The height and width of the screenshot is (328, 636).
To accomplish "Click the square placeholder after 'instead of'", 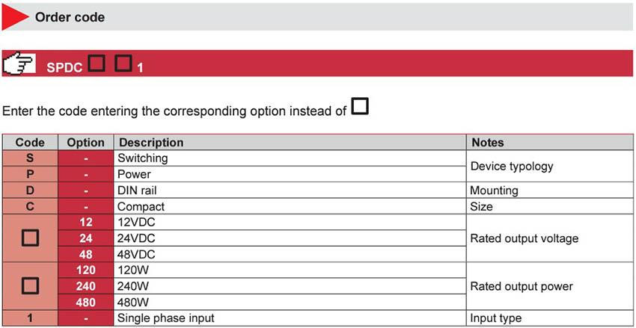I will (x=360, y=106).
